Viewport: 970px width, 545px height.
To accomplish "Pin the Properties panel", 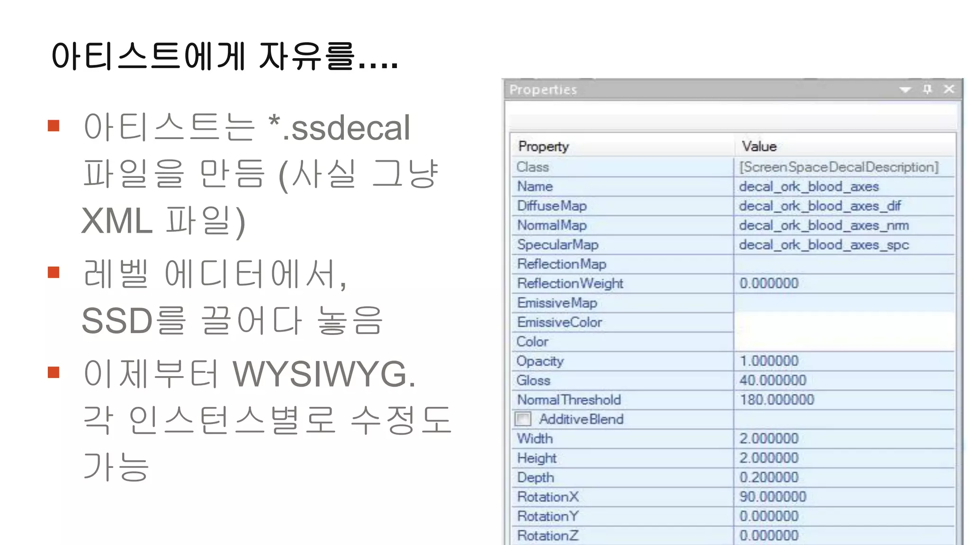I will [x=927, y=89].
